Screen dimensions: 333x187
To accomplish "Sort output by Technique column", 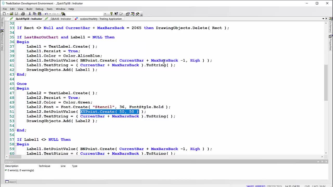I will coord(44,166).
